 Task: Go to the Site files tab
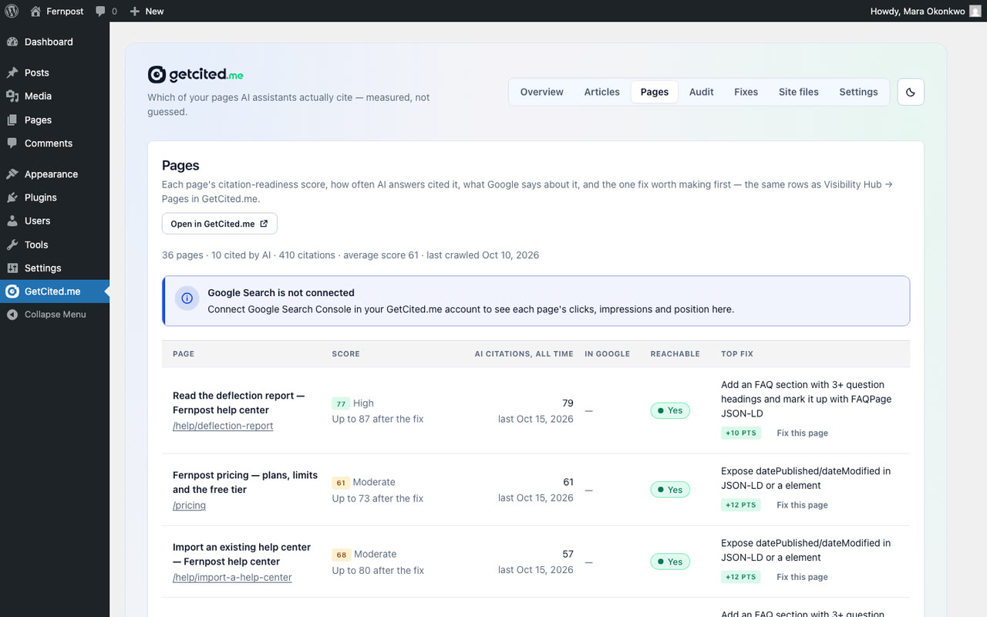click(x=799, y=92)
